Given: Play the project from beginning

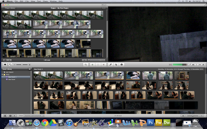Looking at the screenshot, I should tap(9, 60).
